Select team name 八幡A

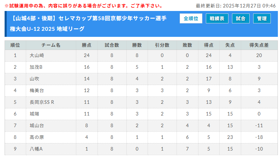click(x=36, y=149)
